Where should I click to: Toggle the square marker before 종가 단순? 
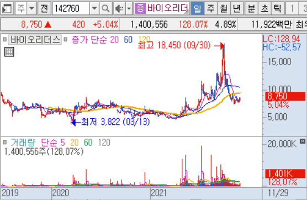tap(66, 40)
